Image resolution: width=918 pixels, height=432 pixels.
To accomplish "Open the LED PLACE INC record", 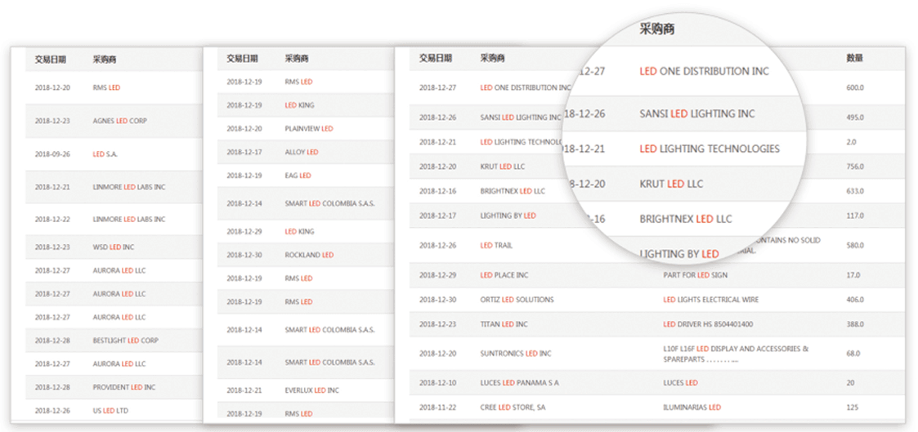I will tap(504, 275).
